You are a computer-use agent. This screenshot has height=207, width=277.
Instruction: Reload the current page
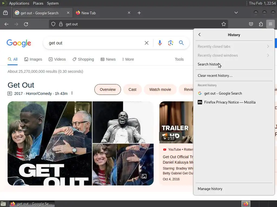point(26,24)
